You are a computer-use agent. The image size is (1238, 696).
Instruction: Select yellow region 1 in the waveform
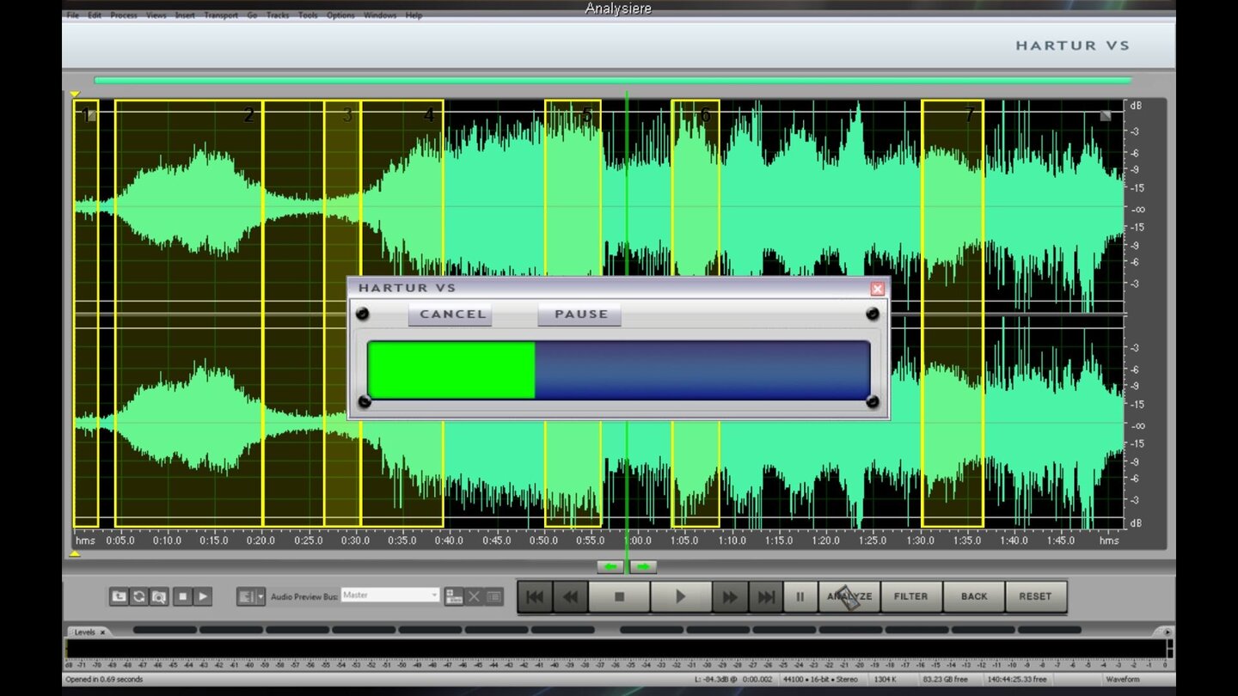86,314
